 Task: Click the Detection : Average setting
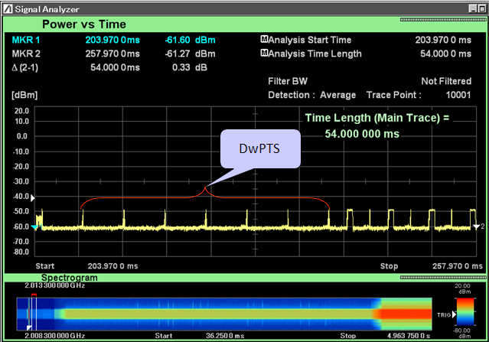coord(312,95)
